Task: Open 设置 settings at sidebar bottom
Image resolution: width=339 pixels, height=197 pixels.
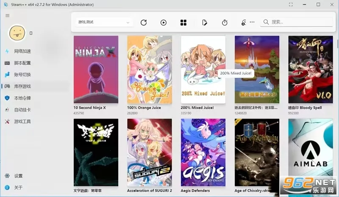Action: pos(18,176)
